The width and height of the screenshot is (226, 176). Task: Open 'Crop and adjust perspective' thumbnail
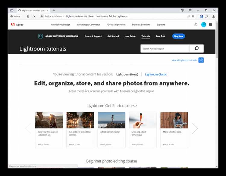point(143,120)
